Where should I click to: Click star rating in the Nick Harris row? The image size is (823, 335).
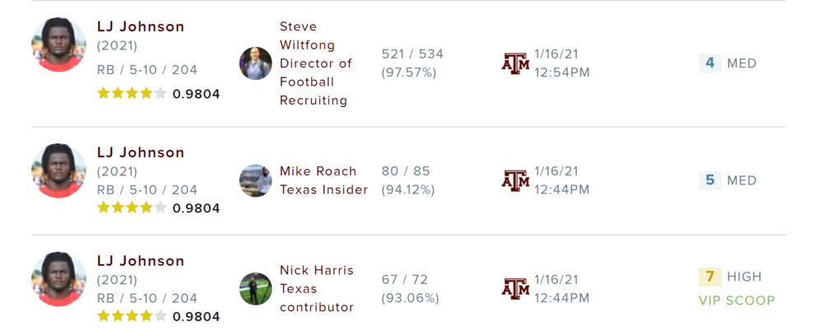(x=132, y=316)
